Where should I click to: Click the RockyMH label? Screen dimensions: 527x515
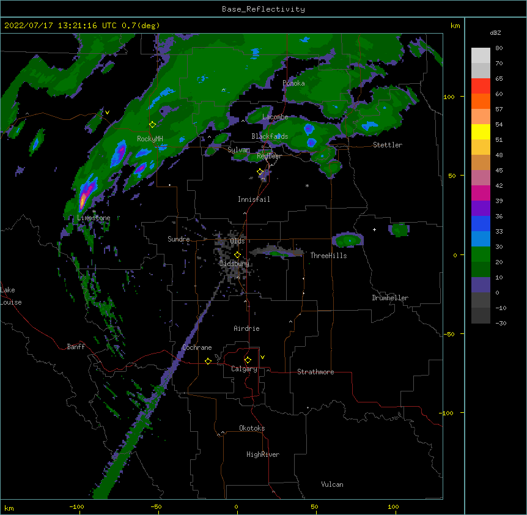tap(150, 139)
